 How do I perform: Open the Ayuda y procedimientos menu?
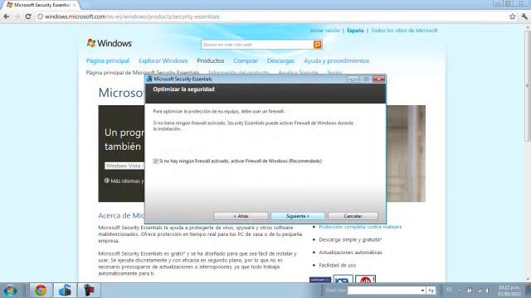click(x=336, y=60)
